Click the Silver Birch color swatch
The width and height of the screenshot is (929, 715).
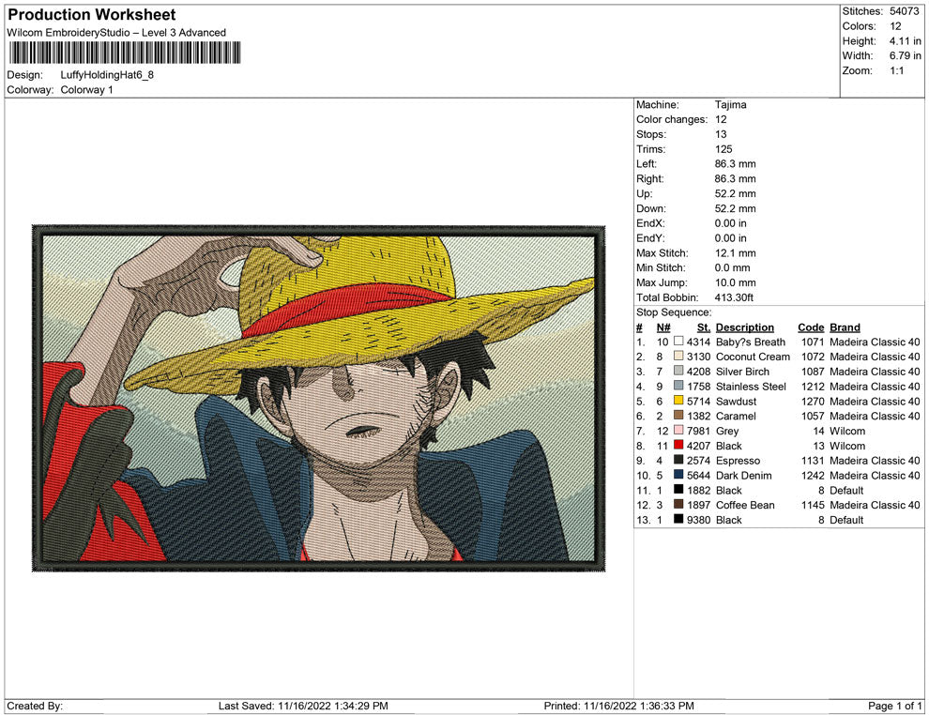pyautogui.click(x=678, y=371)
